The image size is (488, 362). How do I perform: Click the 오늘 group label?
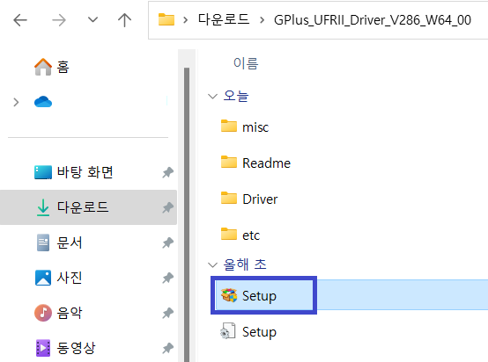(x=236, y=96)
